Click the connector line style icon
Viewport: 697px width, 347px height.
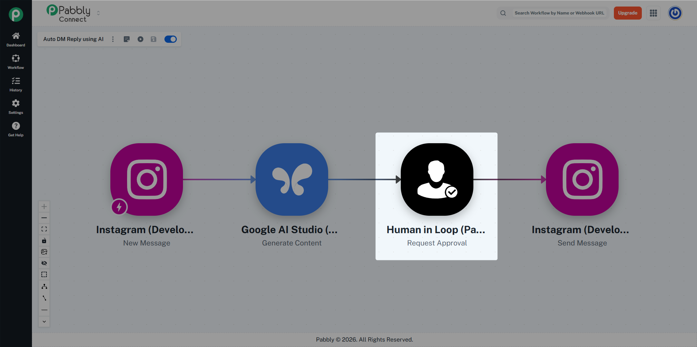(x=44, y=298)
